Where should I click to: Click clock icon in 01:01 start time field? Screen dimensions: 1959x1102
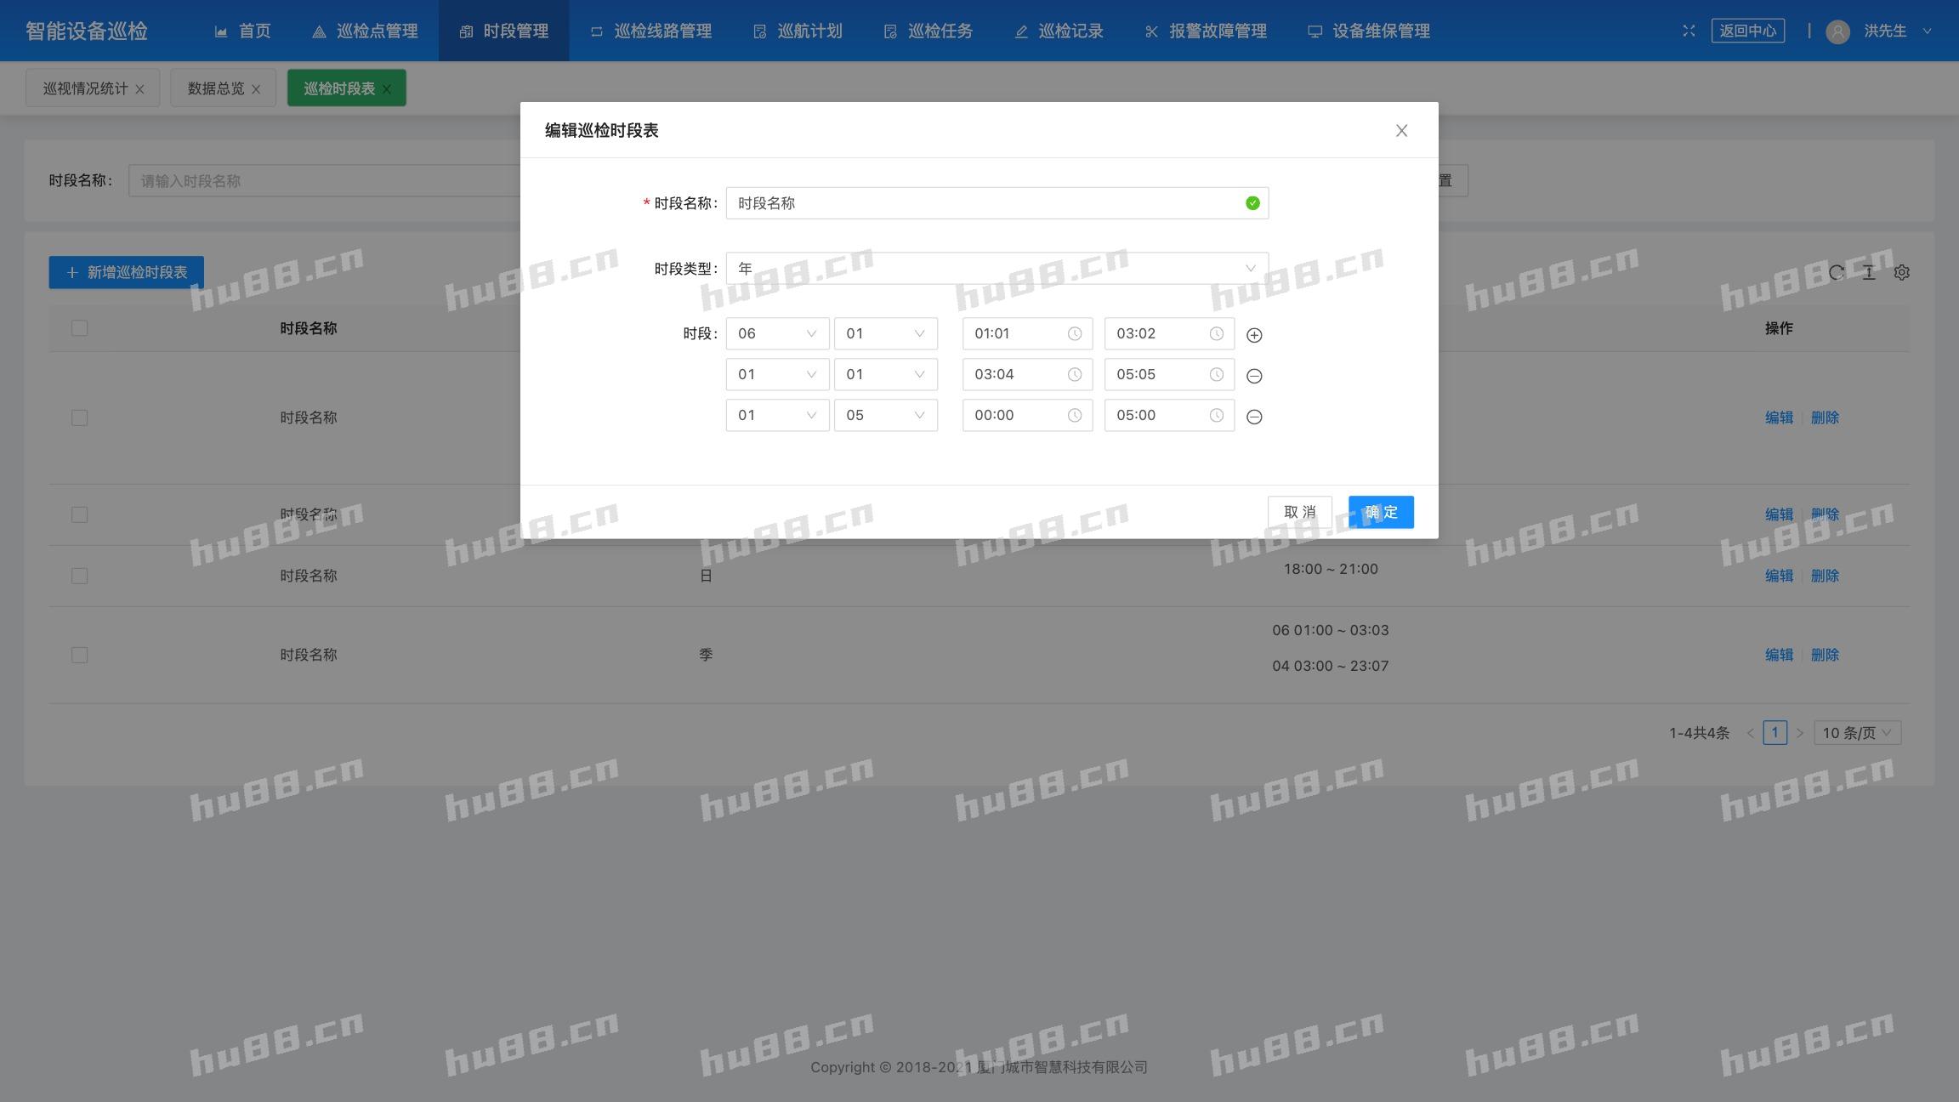tap(1075, 333)
